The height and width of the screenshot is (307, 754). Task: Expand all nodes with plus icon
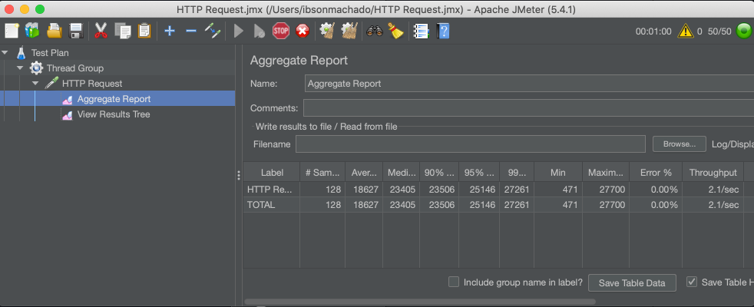169,31
